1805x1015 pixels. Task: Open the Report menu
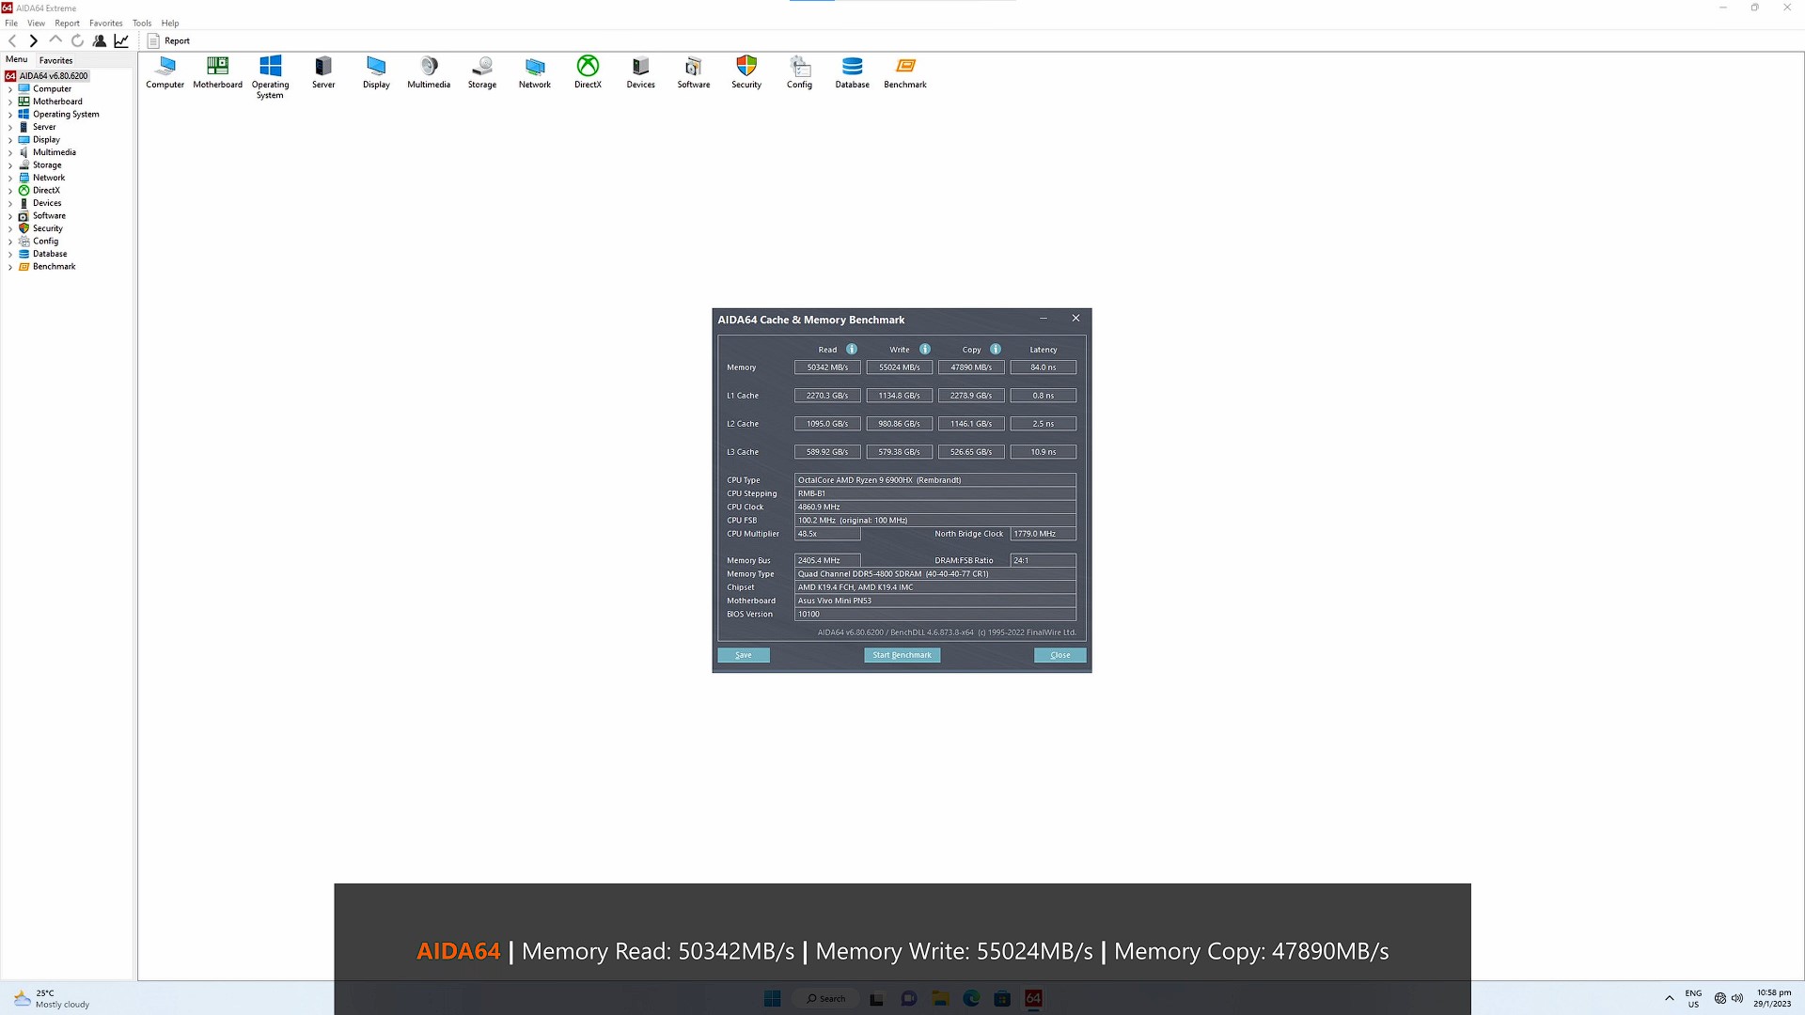(67, 23)
